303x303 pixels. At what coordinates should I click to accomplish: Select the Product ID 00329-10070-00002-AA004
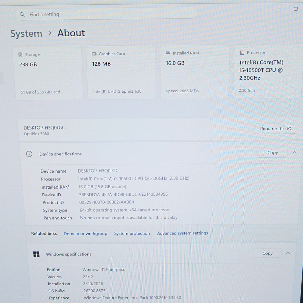pyautogui.click(x=107, y=202)
